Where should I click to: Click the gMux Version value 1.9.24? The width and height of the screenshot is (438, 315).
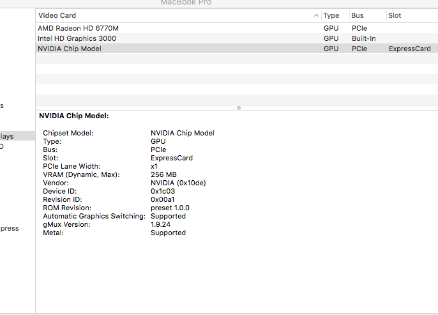[x=160, y=224]
